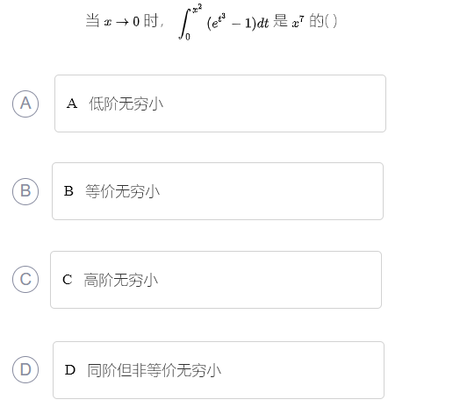
Task: Click the bold letter A inside the first option box
Action: [x=72, y=103]
